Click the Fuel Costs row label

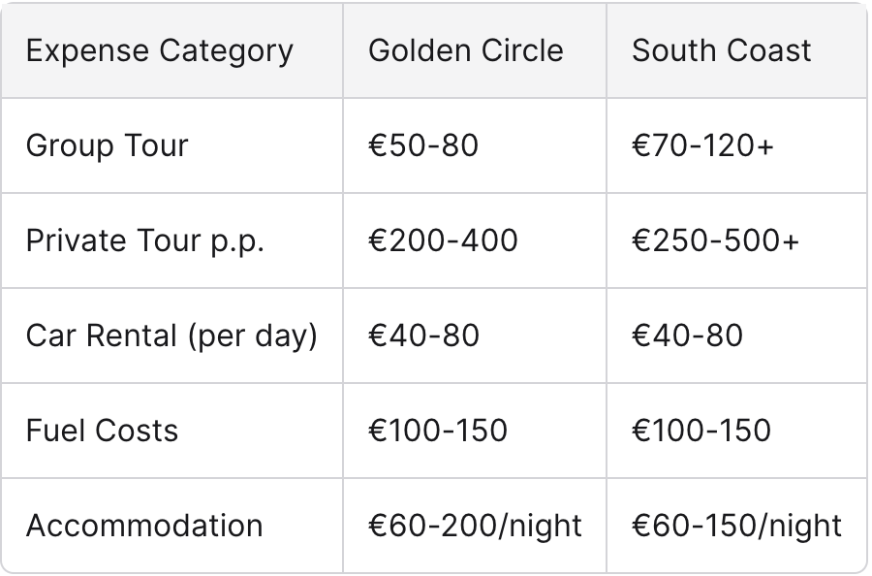103,431
